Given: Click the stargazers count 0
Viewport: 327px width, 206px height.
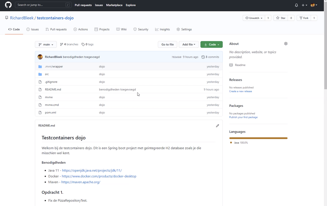Looking at the screenshot, I should tap(291, 18).
